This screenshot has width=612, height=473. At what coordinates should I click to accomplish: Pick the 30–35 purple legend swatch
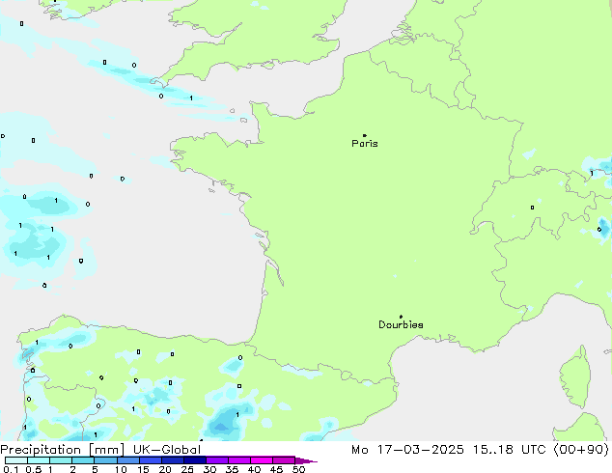point(217,460)
